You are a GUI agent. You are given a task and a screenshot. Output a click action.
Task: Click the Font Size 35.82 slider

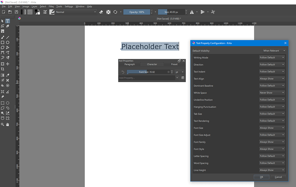click(149, 72)
